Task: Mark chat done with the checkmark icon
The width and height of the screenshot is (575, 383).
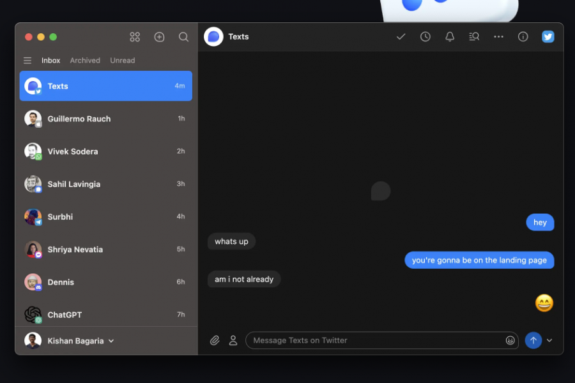Action: pos(401,36)
